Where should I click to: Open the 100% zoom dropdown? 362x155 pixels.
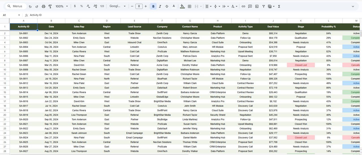62,6
